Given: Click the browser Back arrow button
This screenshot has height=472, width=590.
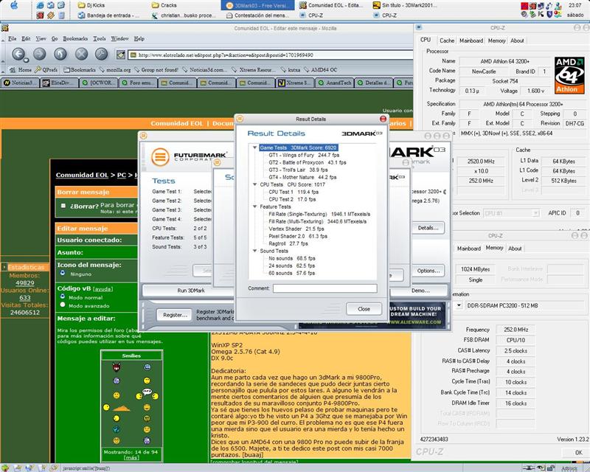Looking at the screenshot, I should [19, 54].
